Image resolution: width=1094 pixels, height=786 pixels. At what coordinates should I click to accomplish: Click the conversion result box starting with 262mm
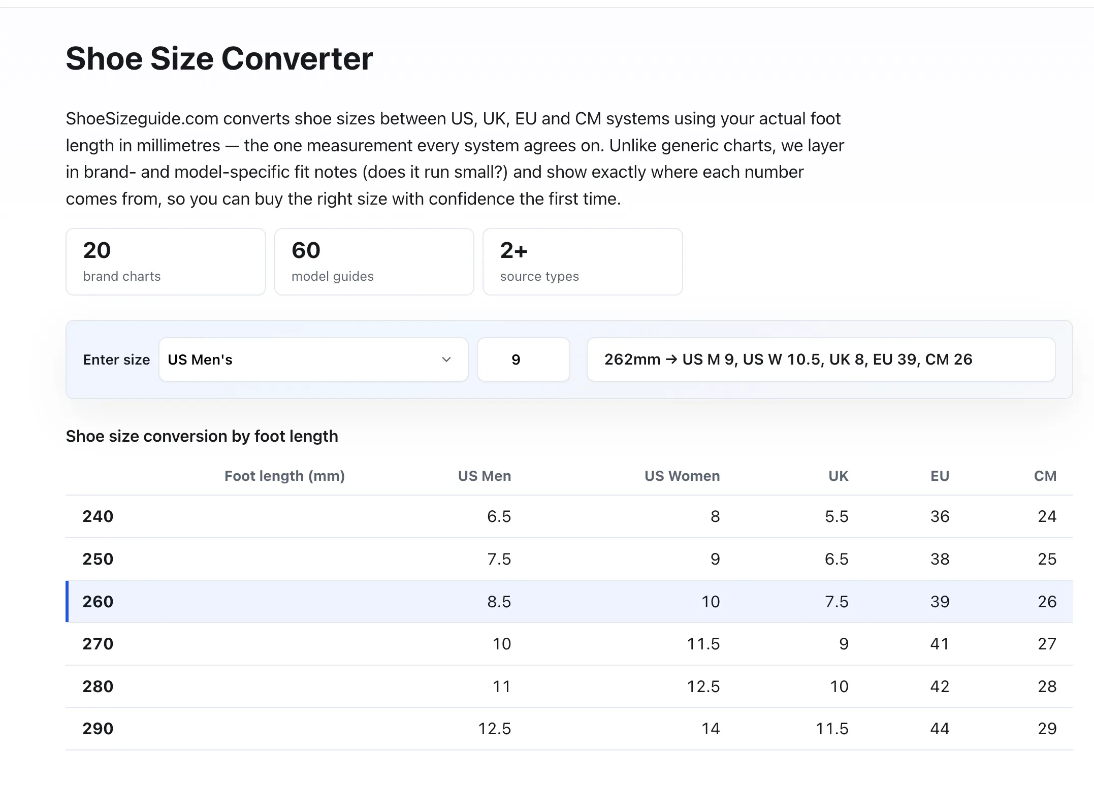[821, 359]
